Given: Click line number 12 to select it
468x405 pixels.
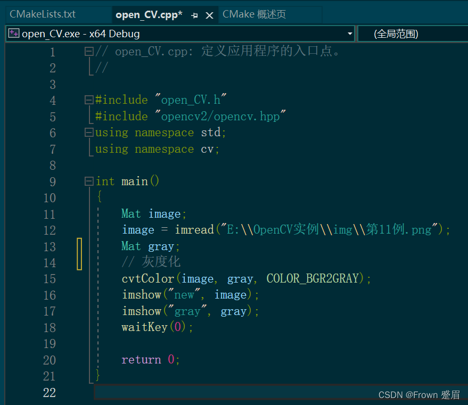Looking at the screenshot, I should tap(49, 230).
